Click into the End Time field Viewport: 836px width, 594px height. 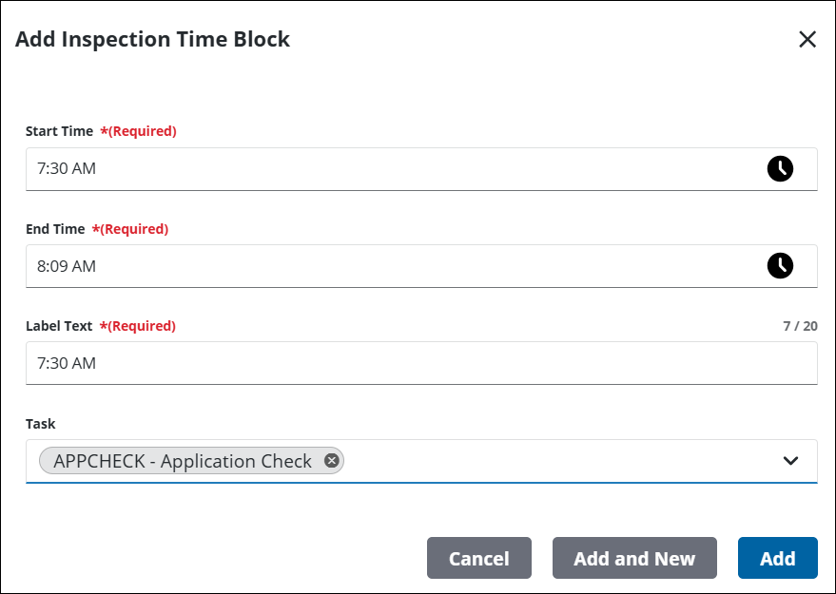tap(380, 266)
